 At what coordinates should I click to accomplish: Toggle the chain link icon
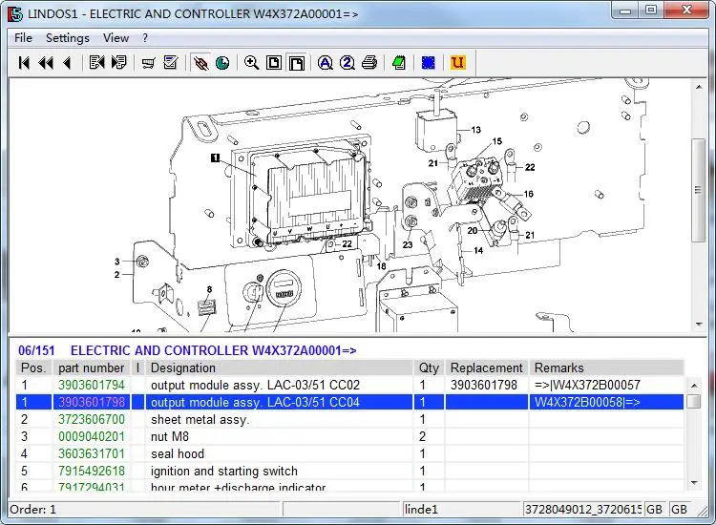(x=200, y=63)
